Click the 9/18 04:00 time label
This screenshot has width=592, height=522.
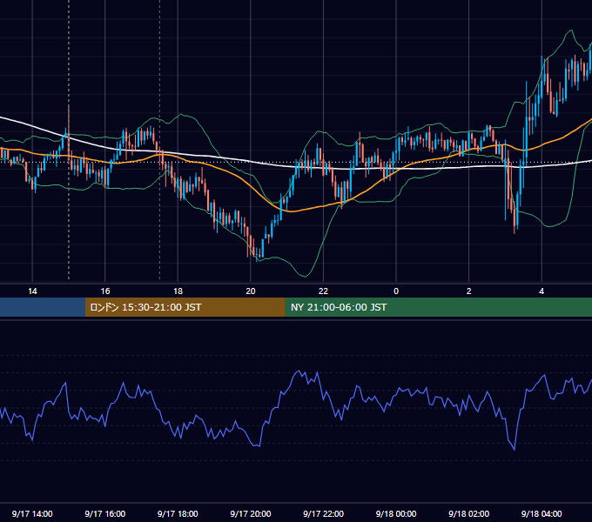click(542, 513)
